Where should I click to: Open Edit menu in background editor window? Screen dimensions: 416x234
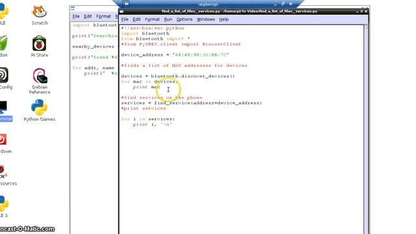pos(88,16)
